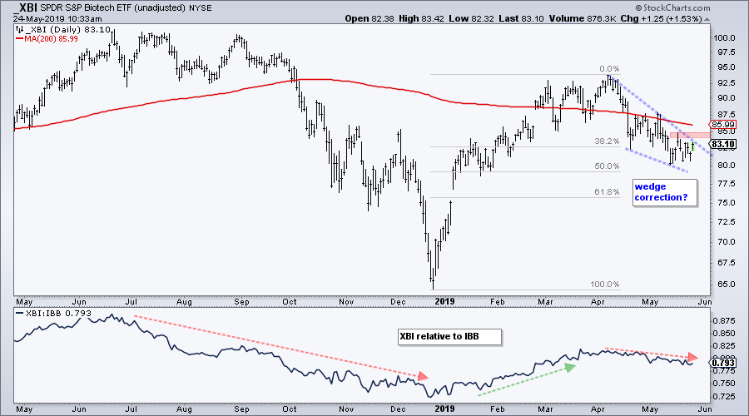Click the 24-May-2019 10:33am timestamp
The width and height of the screenshot is (749, 416).
tap(57, 18)
